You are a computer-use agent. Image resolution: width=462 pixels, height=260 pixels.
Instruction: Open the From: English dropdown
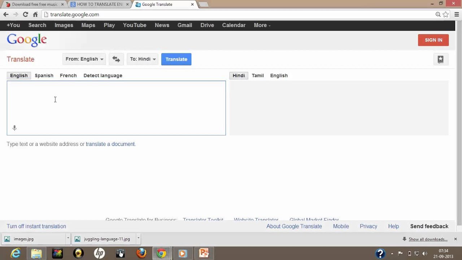(84, 59)
